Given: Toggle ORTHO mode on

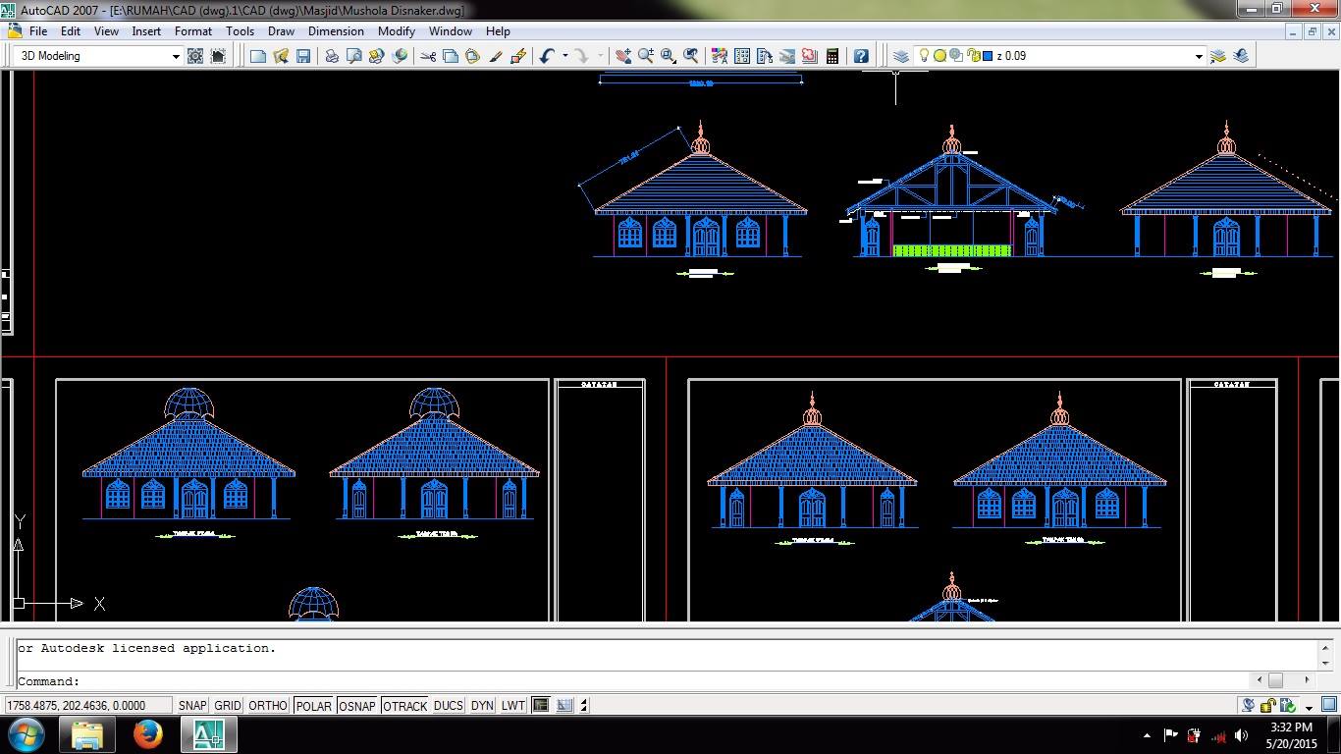Looking at the screenshot, I should click(268, 705).
